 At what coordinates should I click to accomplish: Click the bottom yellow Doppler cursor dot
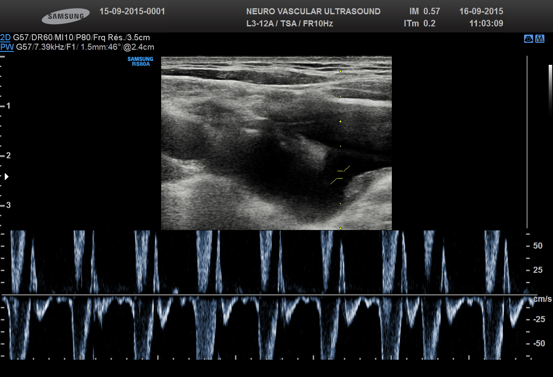pyautogui.click(x=340, y=228)
